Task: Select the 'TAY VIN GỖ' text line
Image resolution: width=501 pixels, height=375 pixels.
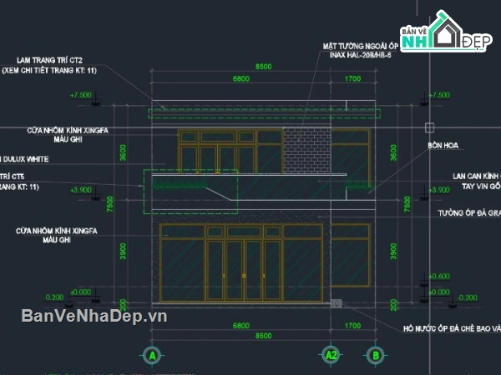Action: coord(481,186)
